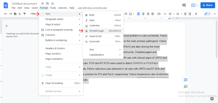This screenshot has width=218, height=103.
Task: Suggest edits from the page margin
Action: (186, 87)
